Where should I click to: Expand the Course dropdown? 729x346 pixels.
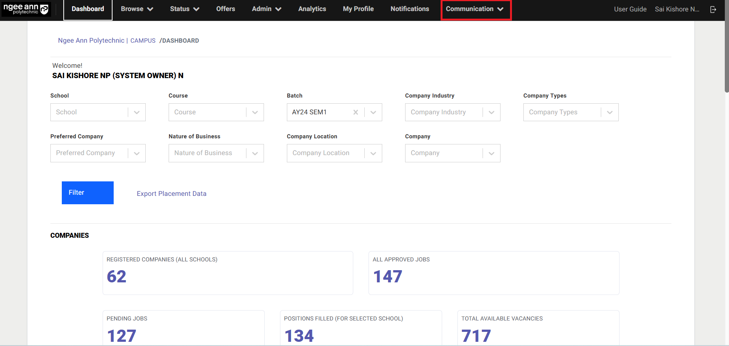click(255, 112)
